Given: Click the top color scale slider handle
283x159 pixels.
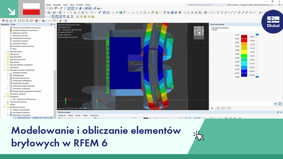Looking at the screenshot, I should tap(257, 35).
